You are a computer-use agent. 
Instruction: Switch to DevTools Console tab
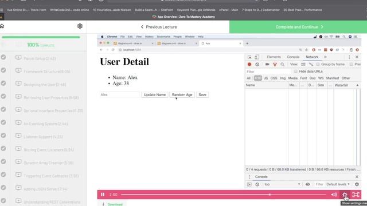[293, 57]
